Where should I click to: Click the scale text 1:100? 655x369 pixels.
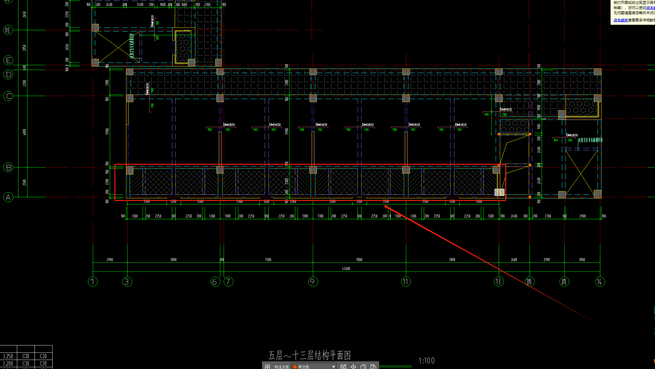point(426,361)
